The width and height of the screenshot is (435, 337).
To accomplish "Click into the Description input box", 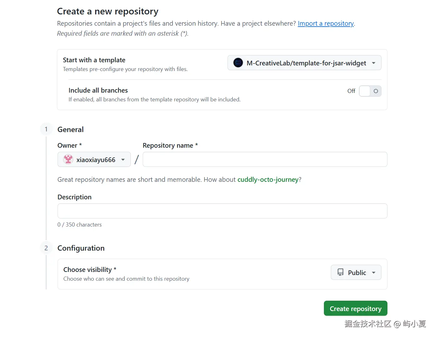I will tap(222, 211).
